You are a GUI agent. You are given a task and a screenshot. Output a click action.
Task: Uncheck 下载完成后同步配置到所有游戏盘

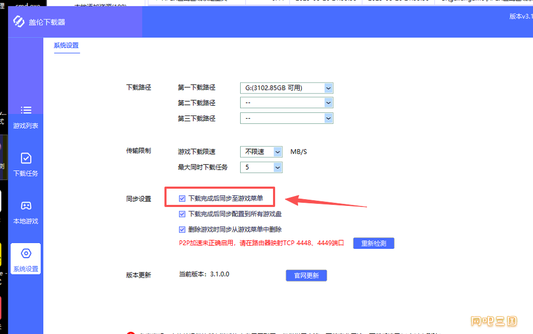click(182, 214)
